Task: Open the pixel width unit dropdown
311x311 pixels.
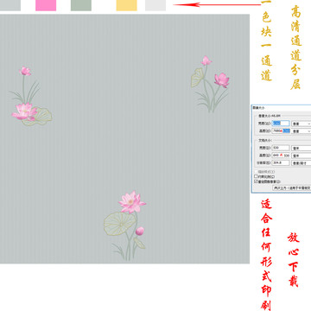Action: pyautogui.click(x=301, y=124)
